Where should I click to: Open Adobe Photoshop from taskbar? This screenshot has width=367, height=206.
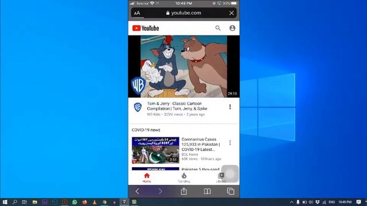pyautogui.click(x=55, y=202)
